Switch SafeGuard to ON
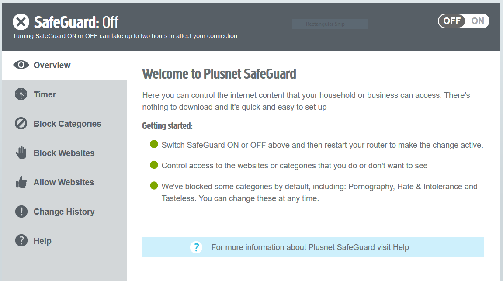 [x=477, y=21]
